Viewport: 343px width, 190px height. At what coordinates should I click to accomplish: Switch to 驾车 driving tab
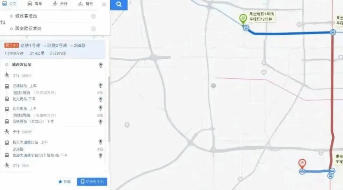[x=34, y=4]
